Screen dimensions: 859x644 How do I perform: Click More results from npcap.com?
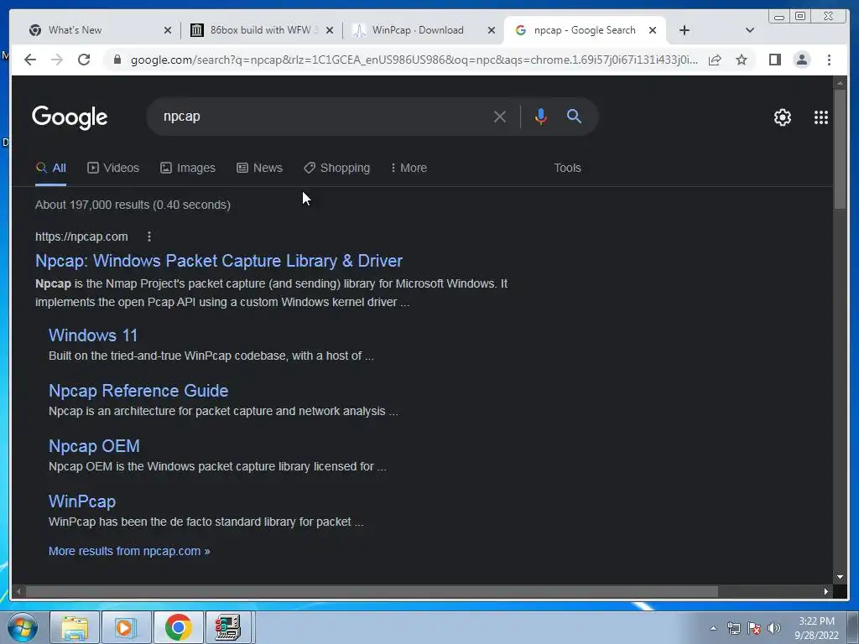pyautogui.click(x=129, y=551)
